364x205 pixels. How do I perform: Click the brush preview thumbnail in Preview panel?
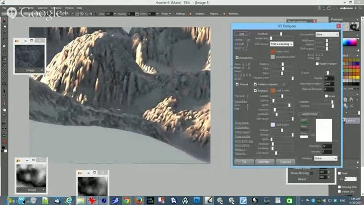354,27
